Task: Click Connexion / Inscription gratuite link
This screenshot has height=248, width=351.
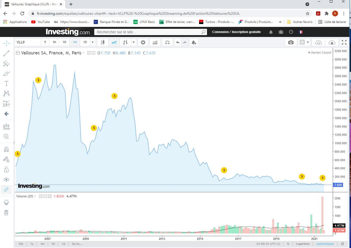Action: [x=236, y=32]
